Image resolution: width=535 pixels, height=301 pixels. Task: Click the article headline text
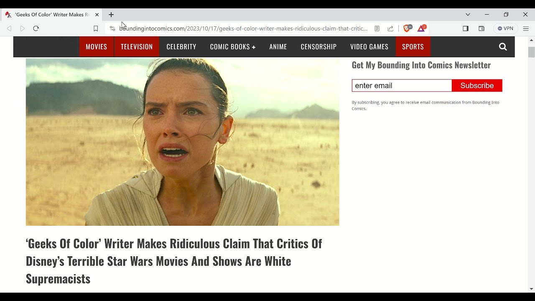click(x=174, y=261)
